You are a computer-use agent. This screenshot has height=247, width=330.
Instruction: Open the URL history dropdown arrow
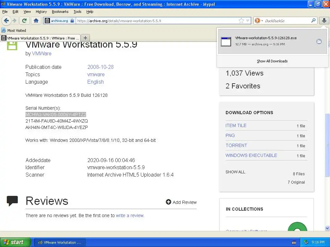(x=248, y=21)
